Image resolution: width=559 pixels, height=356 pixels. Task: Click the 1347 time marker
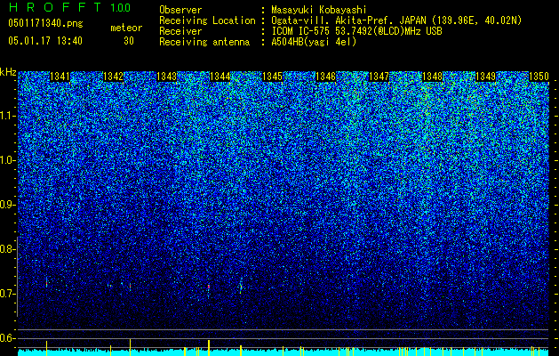[x=379, y=77]
